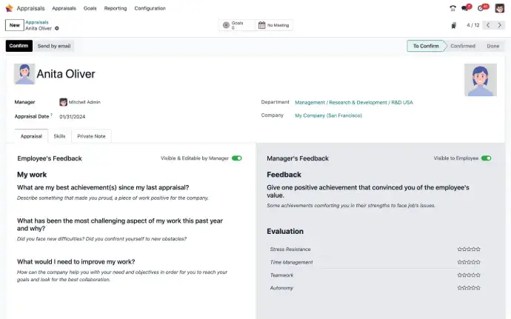Image resolution: width=511 pixels, height=319 pixels.
Task: Click the Confirm button
Action: 19,46
